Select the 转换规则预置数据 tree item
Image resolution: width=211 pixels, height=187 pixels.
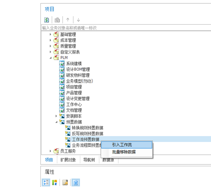pos(88,127)
